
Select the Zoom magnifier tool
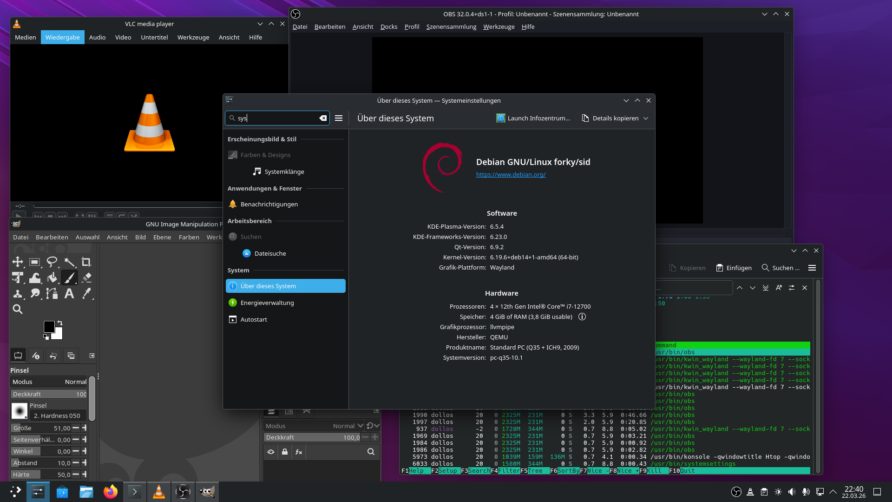[18, 309]
